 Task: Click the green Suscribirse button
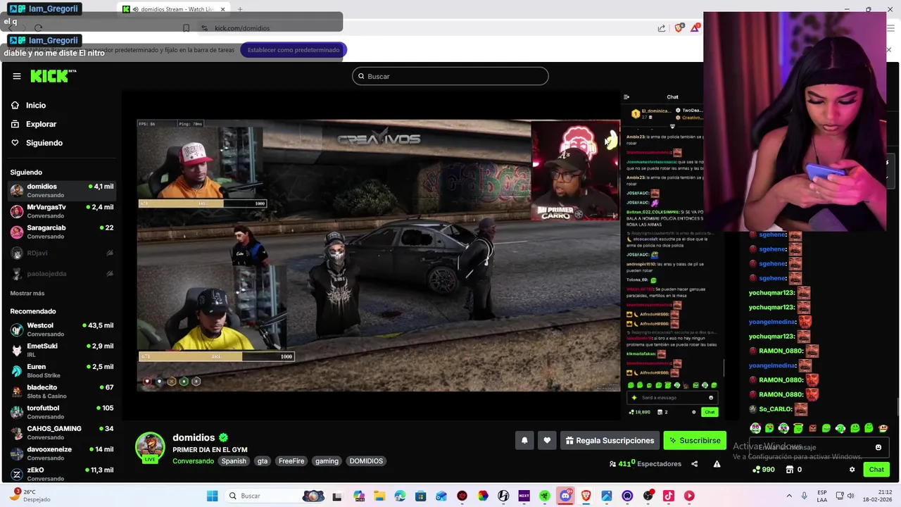pyautogui.click(x=695, y=441)
